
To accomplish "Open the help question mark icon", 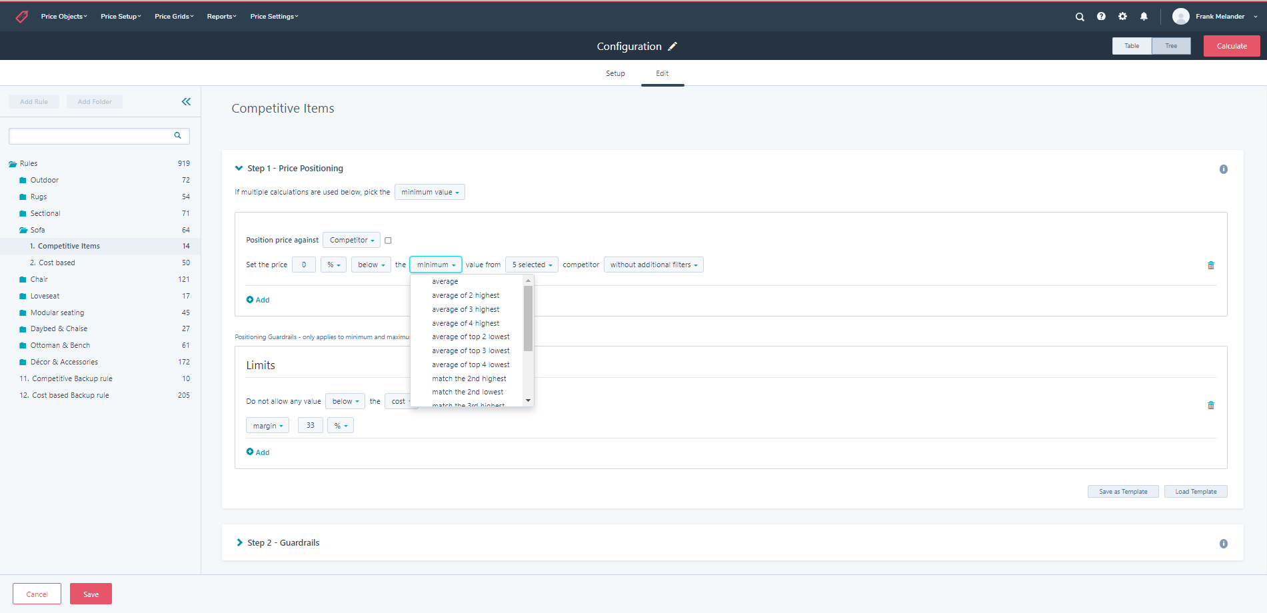I will pos(1101,17).
